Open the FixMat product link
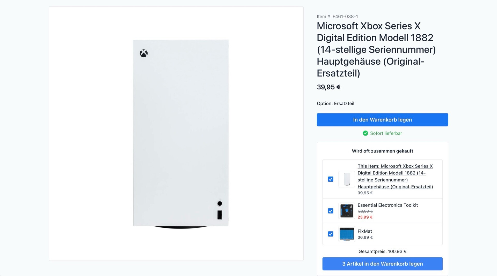This screenshot has width=497, height=276. click(x=365, y=231)
